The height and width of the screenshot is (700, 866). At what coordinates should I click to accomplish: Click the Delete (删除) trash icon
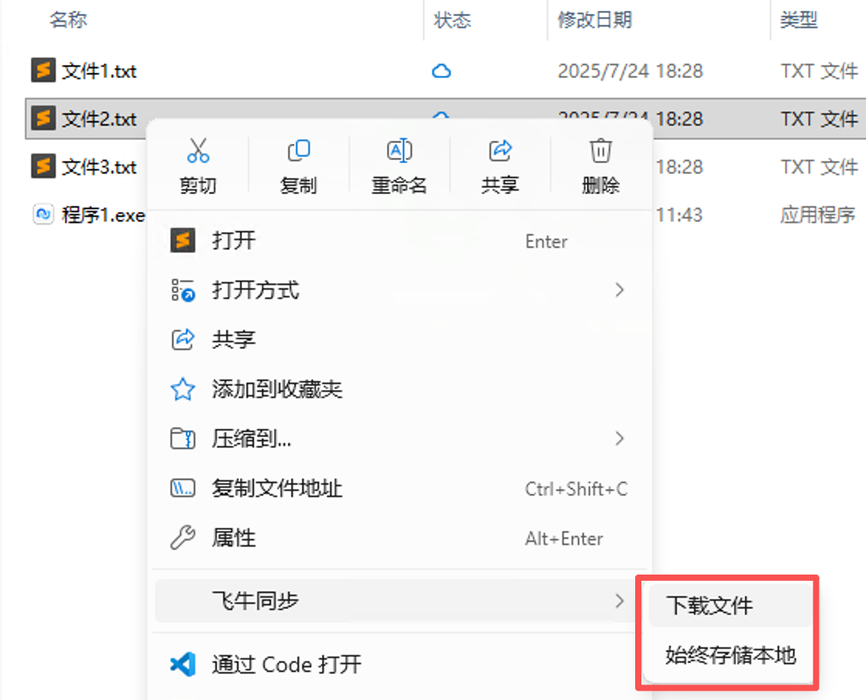[x=600, y=151]
